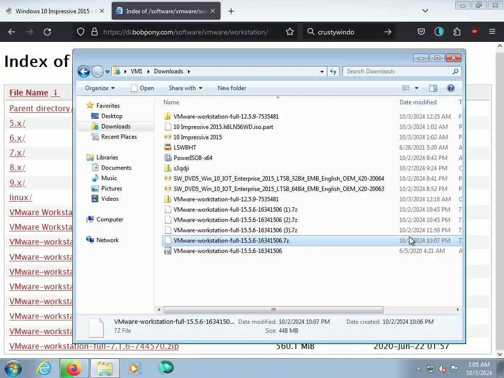Click Firefox back button
Screen dimensions: 504x378
[12, 32]
